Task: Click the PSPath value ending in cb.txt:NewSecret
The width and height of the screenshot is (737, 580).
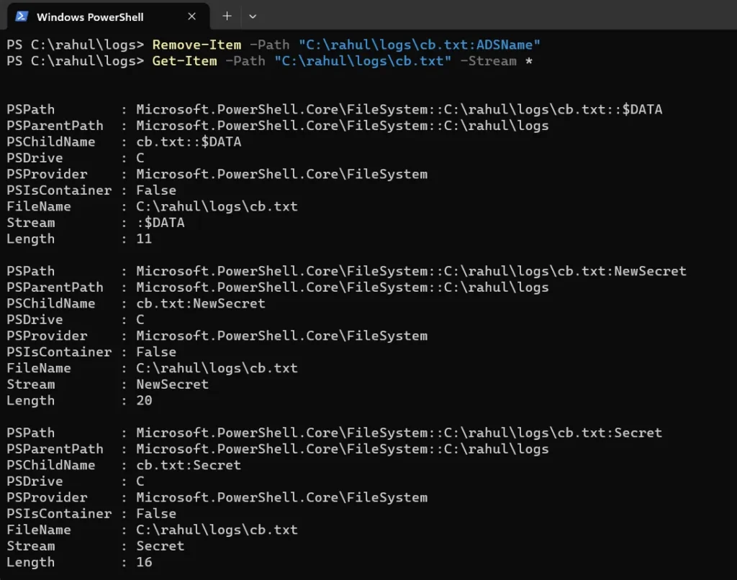Action: [411, 271]
